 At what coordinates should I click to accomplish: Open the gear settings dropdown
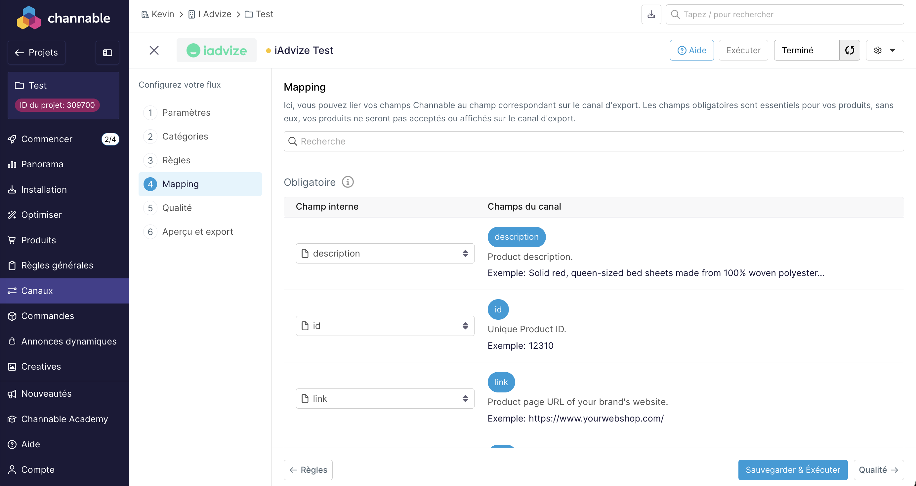pos(884,50)
